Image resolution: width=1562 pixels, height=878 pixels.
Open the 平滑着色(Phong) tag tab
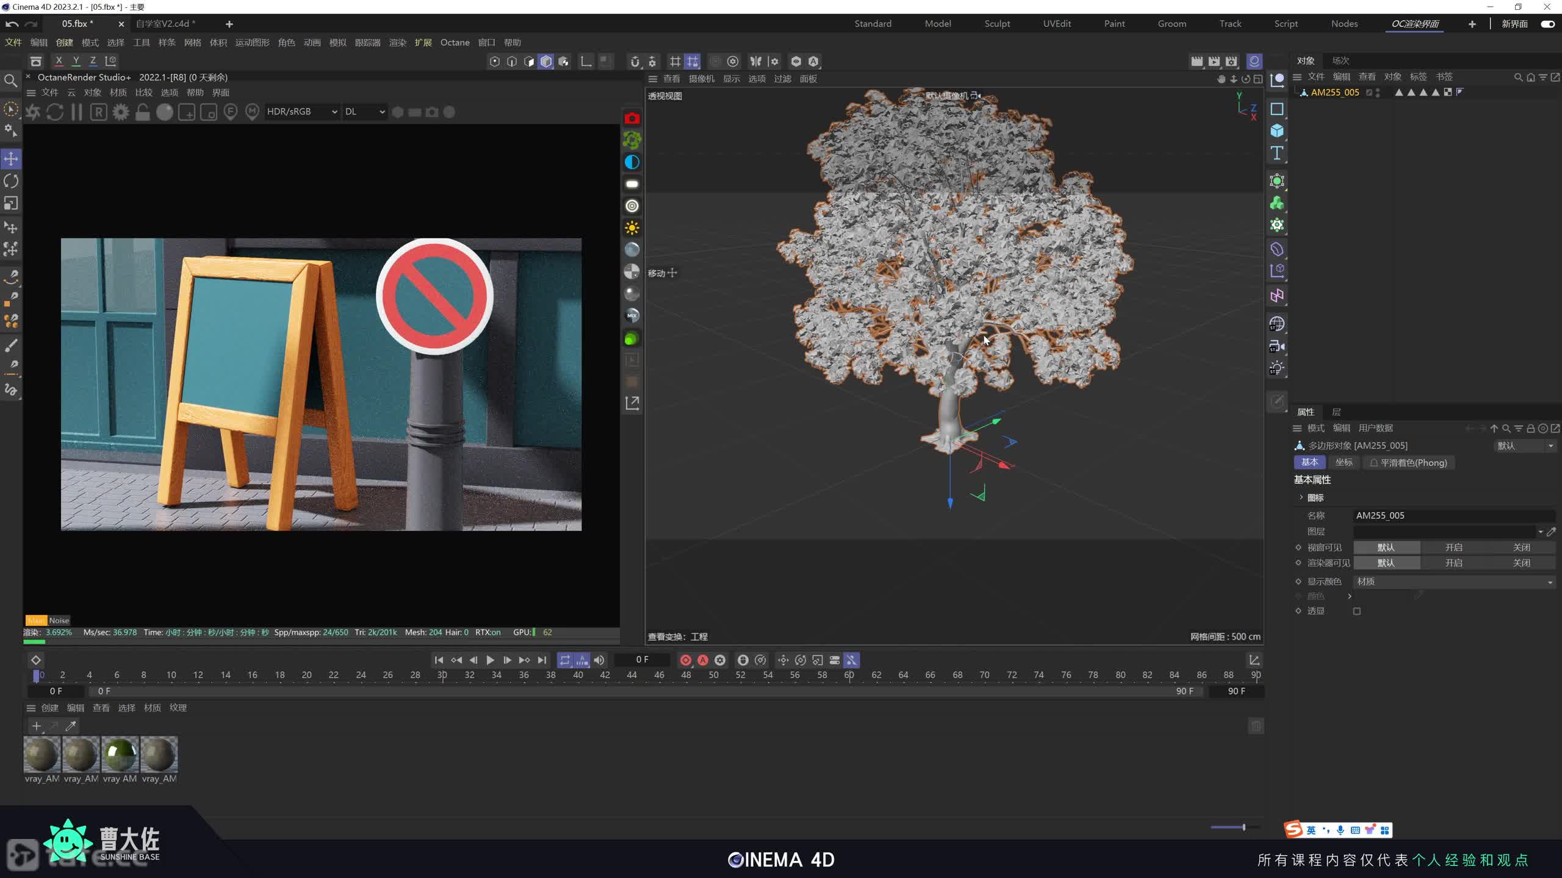click(1408, 462)
